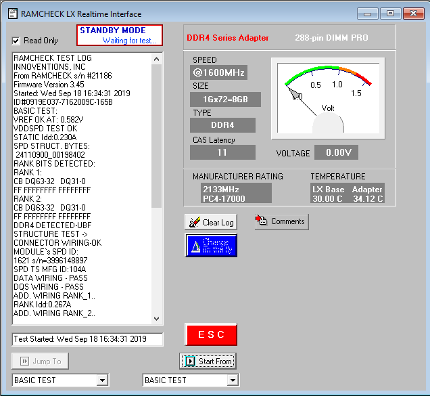
Task: Click the 1Gx72=8GB size value
Action: [x=225, y=99]
